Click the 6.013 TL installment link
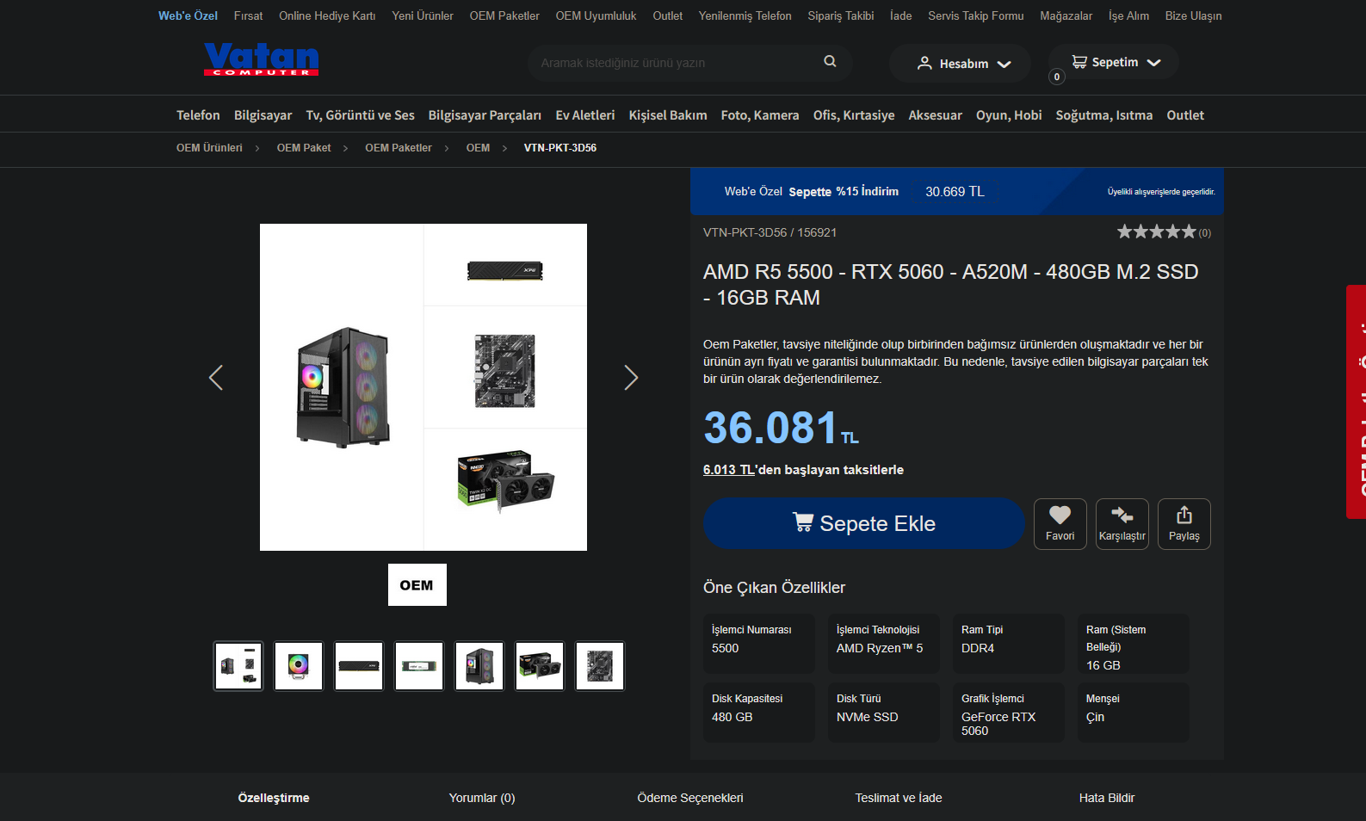 (x=729, y=470)
